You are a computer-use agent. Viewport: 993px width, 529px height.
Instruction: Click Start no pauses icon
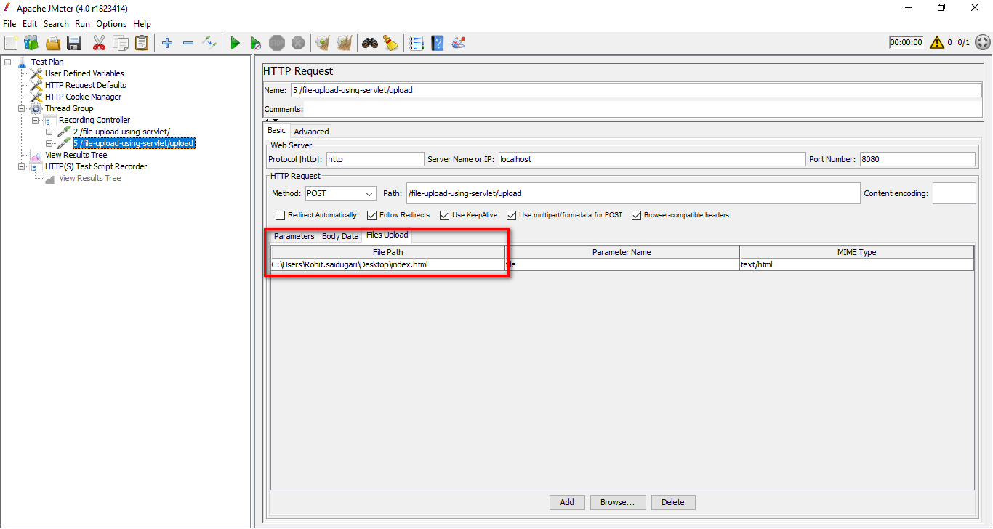pos(256,43)
